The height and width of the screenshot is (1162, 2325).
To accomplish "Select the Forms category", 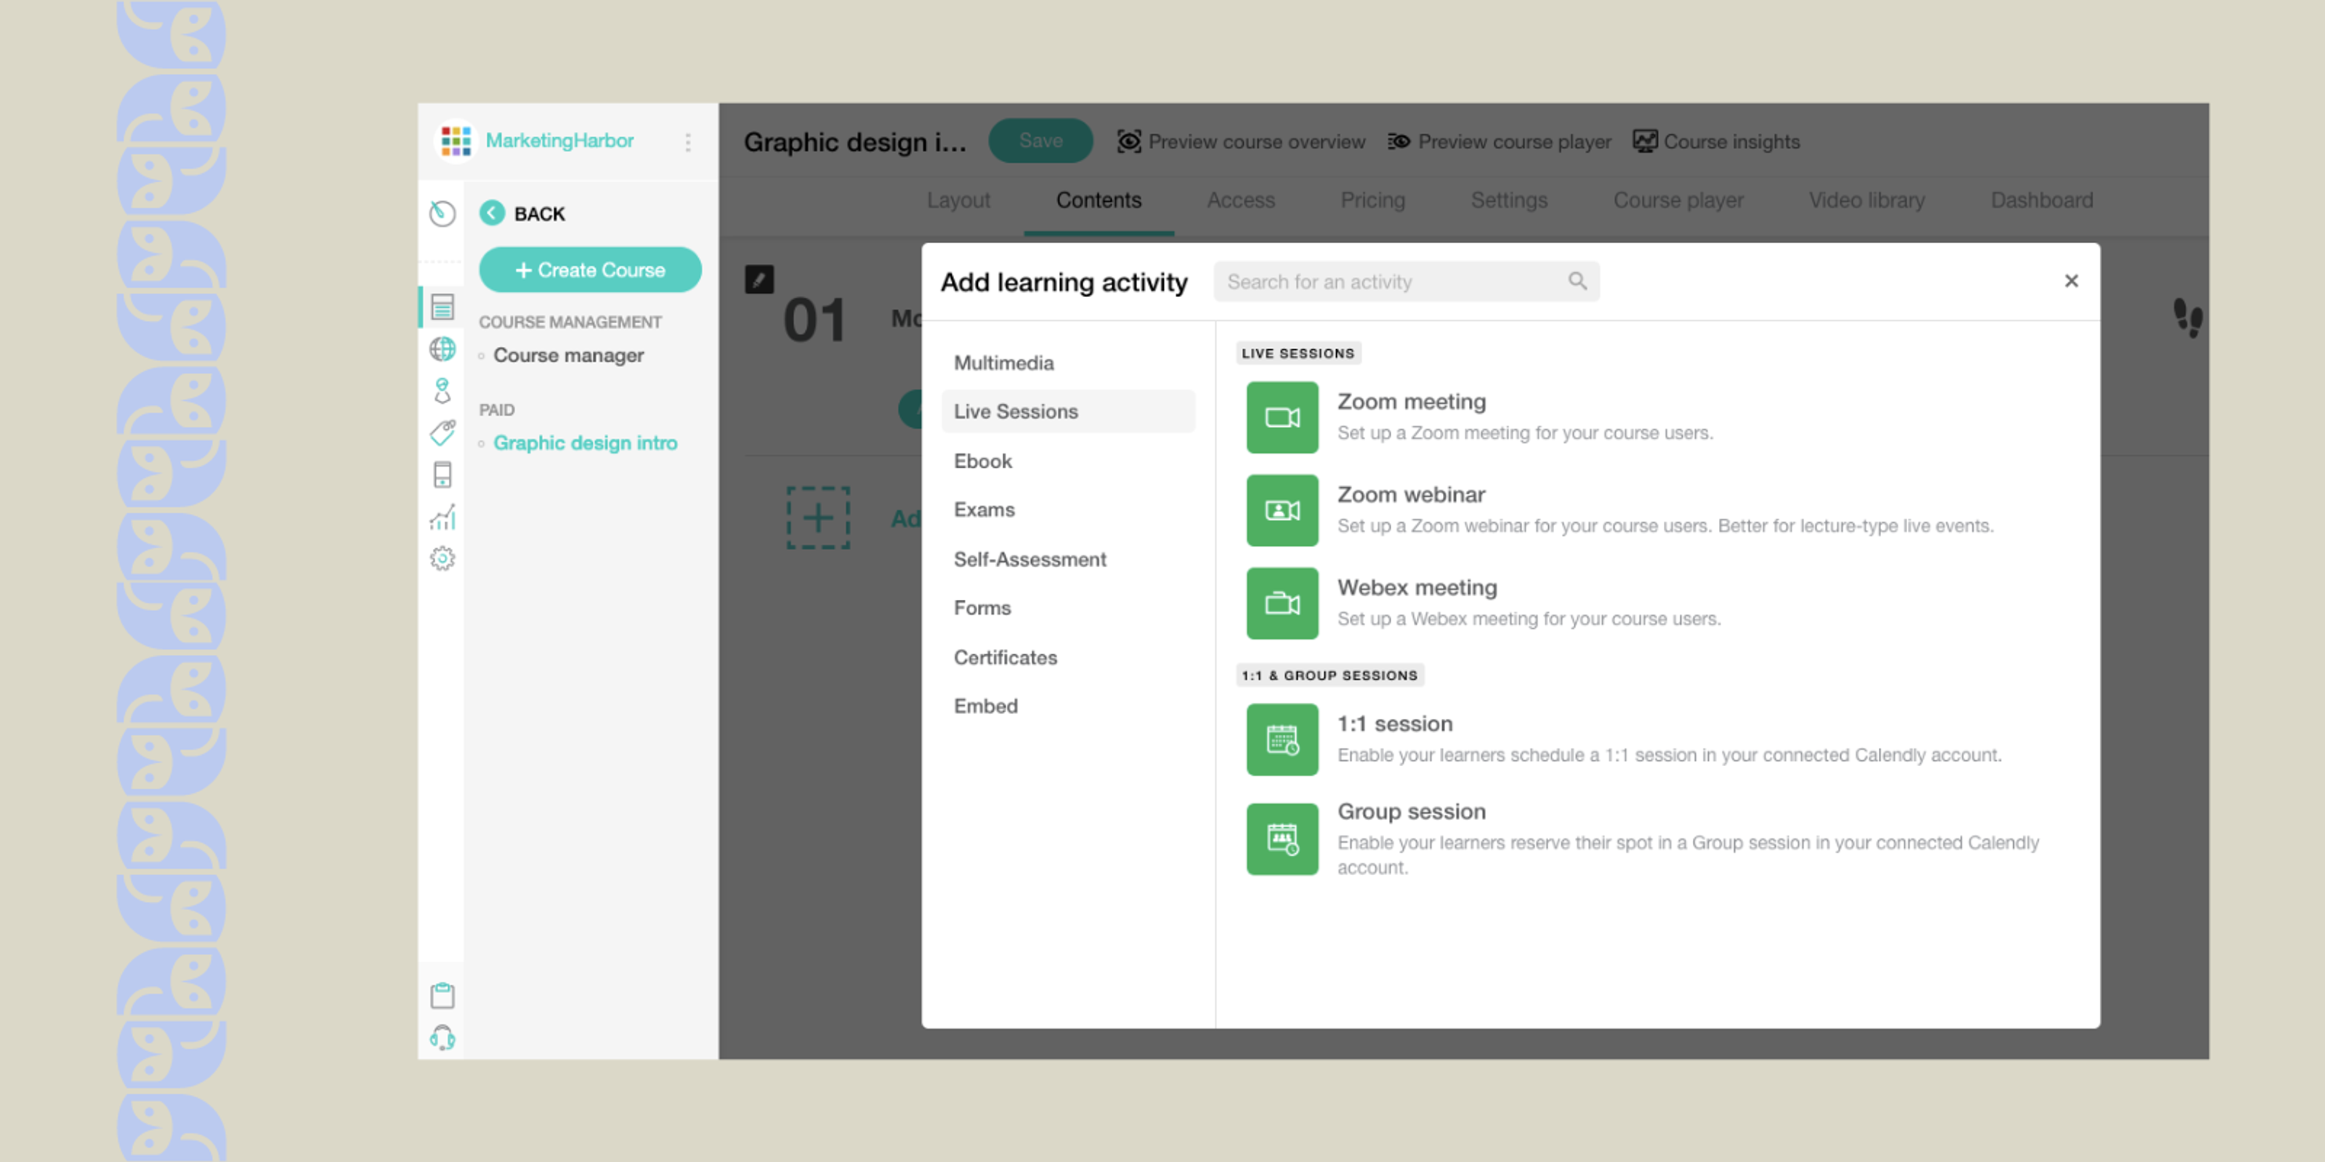I will click(1067, 608).
